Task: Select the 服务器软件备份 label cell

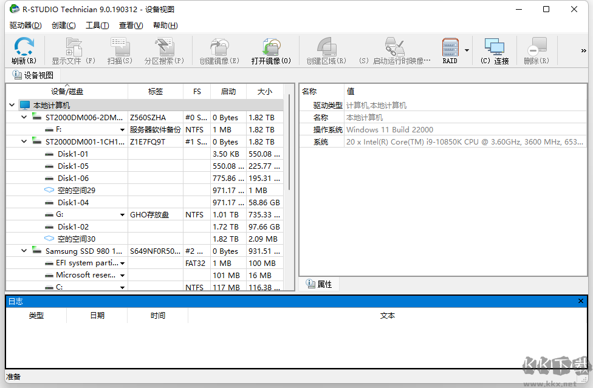Action: tap(156, 129)
